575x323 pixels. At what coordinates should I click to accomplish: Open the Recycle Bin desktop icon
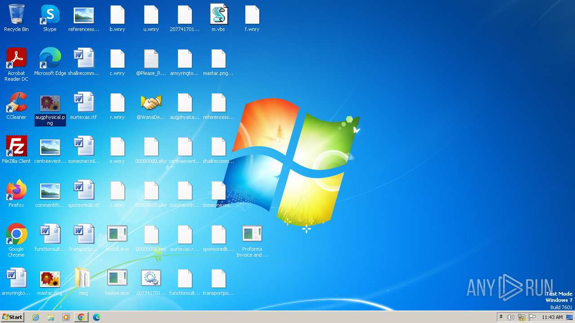(16, 18)
